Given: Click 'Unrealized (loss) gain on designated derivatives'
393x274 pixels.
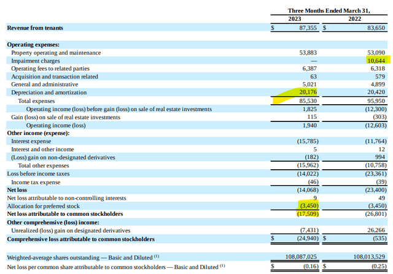Looking at the screenshot, I should point(71,230).
